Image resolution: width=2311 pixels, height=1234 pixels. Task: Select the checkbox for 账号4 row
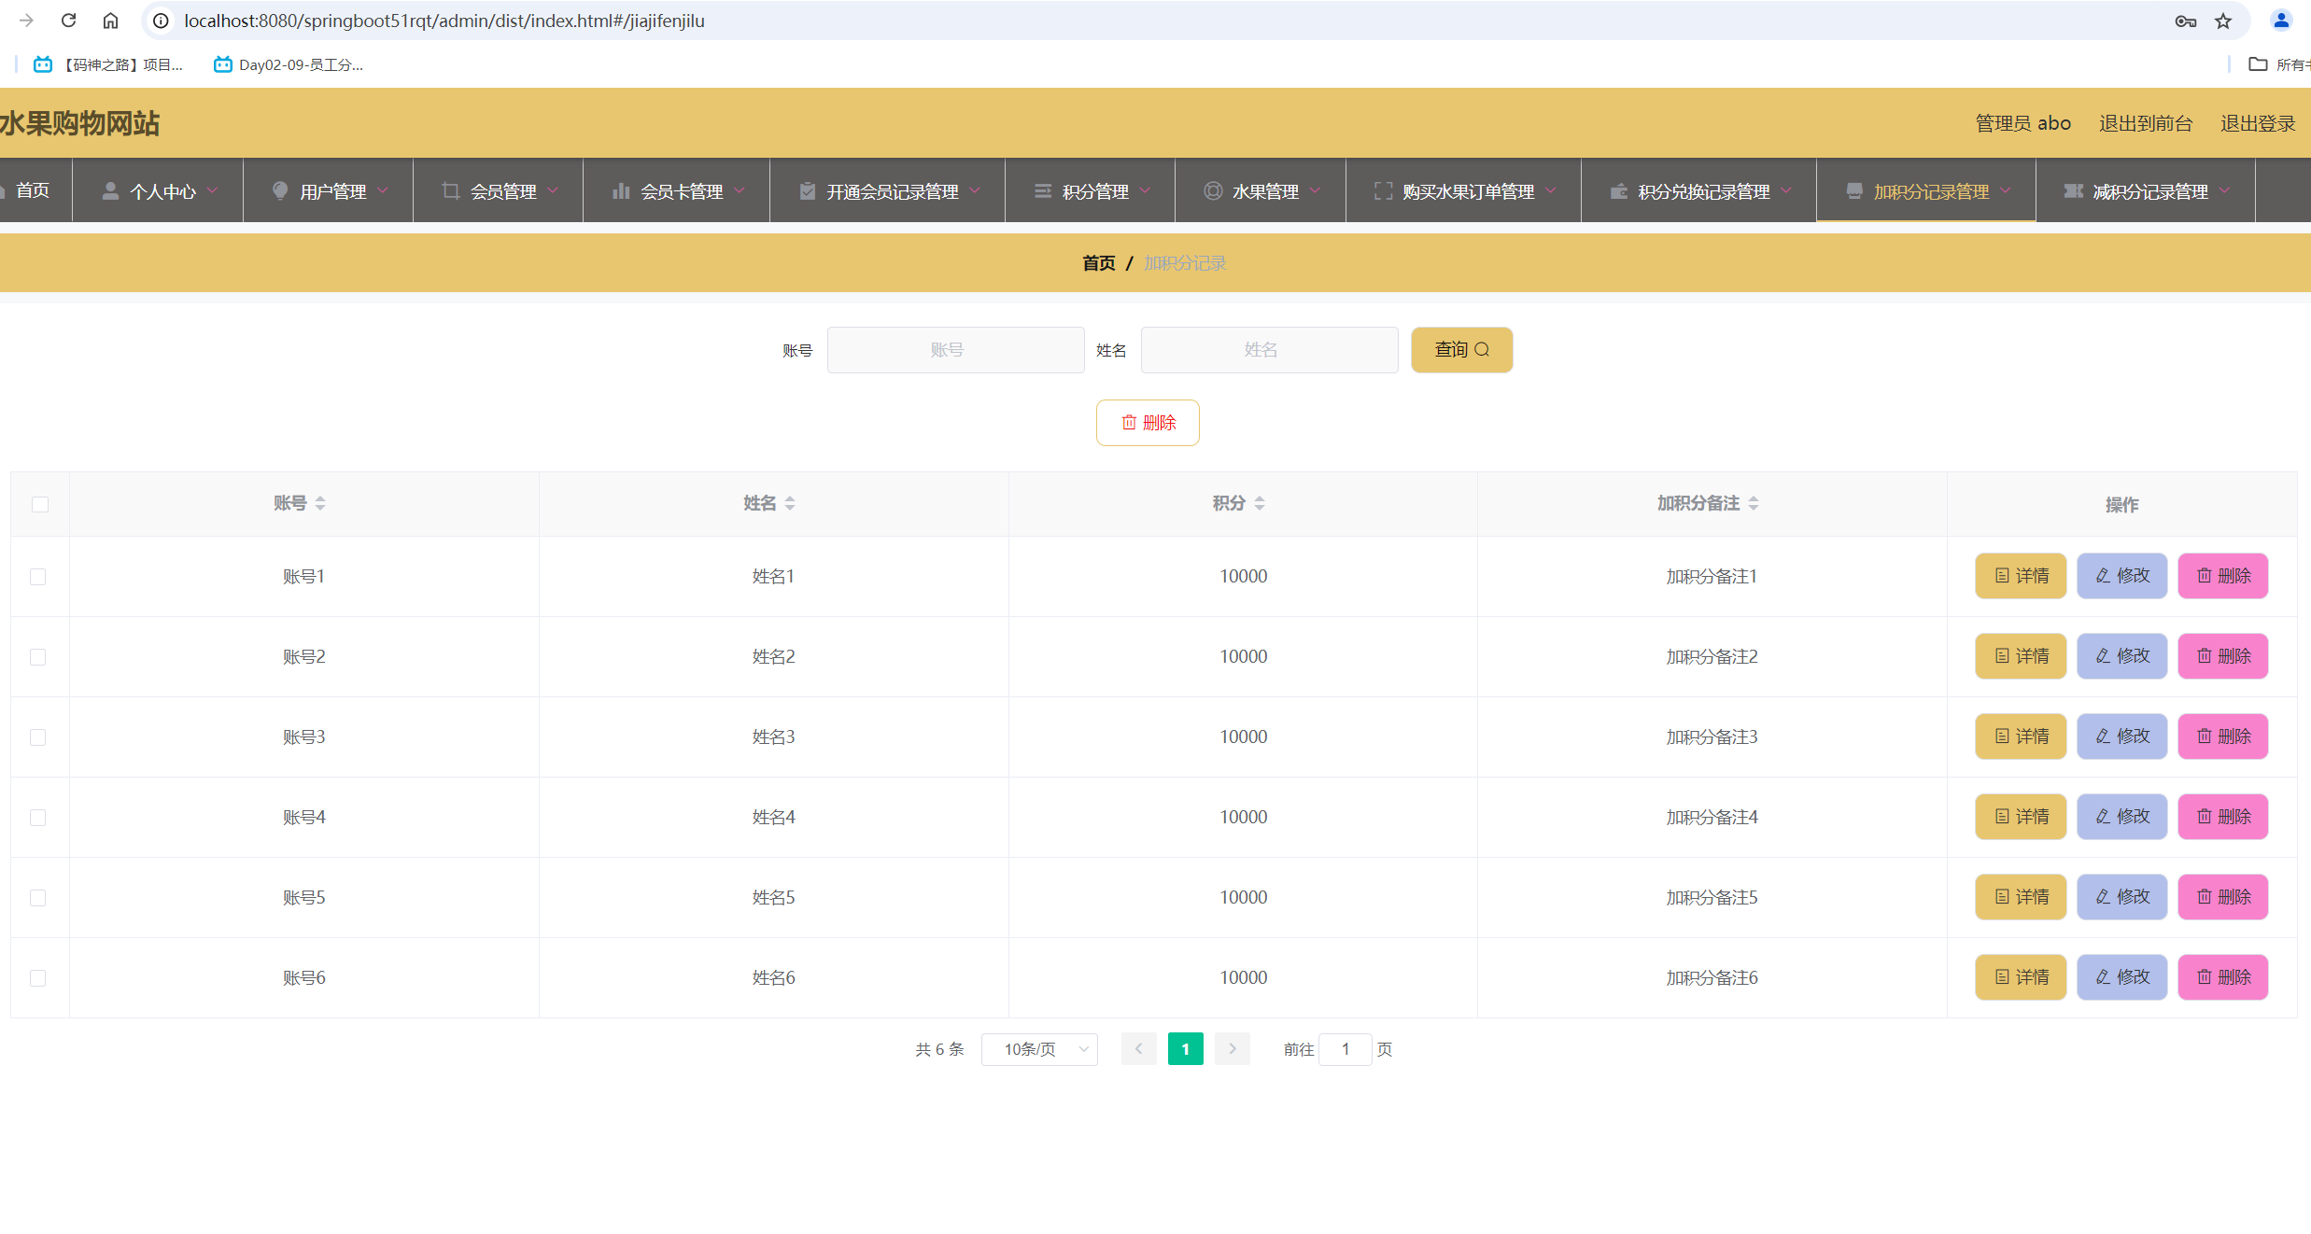[37, 818]
